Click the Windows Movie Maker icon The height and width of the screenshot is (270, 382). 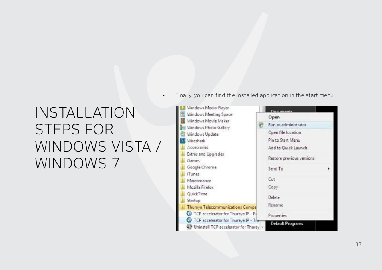(x=183, y=121)
